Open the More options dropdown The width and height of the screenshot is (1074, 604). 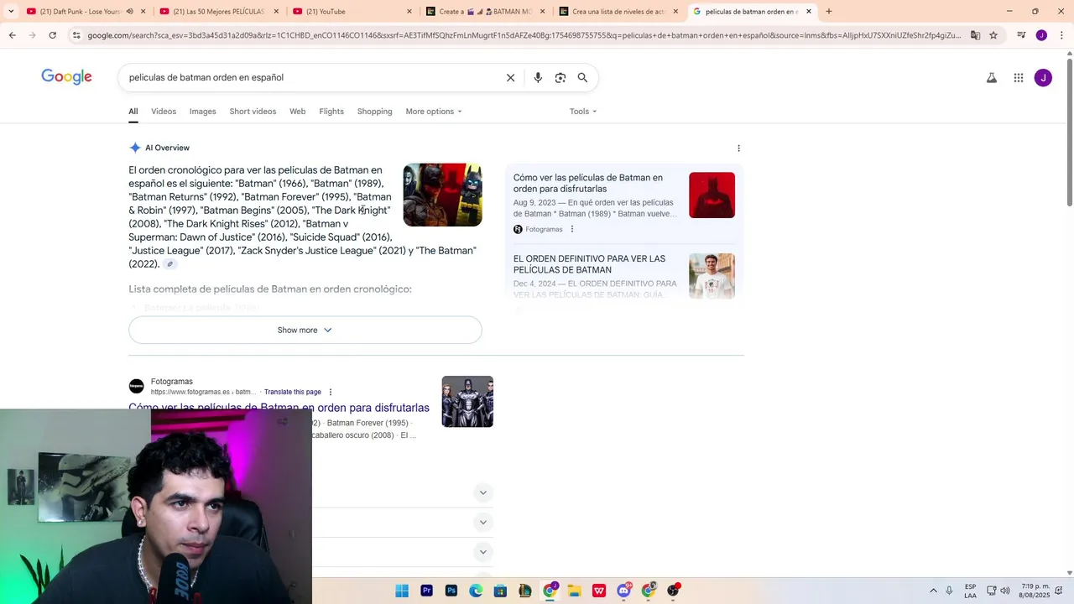coord(433,112)
